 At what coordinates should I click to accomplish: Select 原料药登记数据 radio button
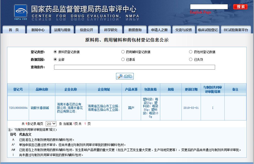coord(55,52)
